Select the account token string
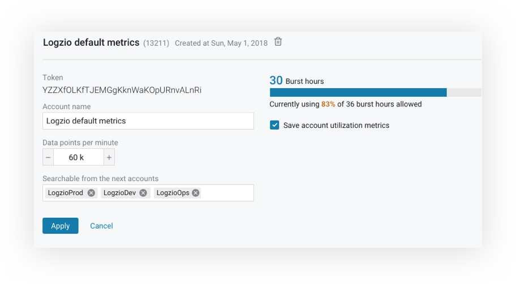Screen dimensions: 516x284 (122, 90)
